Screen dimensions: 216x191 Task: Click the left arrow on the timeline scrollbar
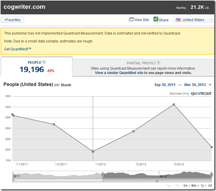tap(13, 180)
